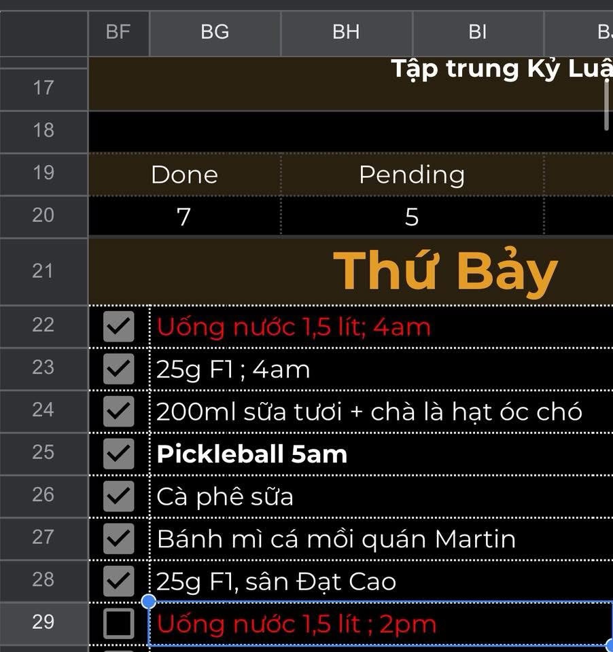Screen dimensions: 613x652
Task: Uncheck the "Uống nước 1,5 lít; 4am" checkbox
Action: [119, 327]
